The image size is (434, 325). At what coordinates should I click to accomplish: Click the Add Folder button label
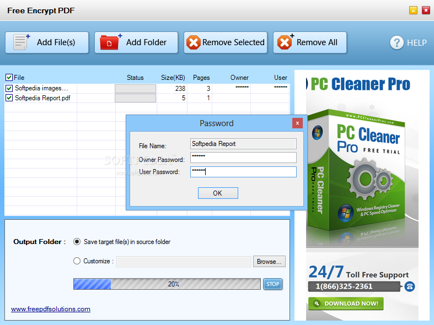coord(147,42)
